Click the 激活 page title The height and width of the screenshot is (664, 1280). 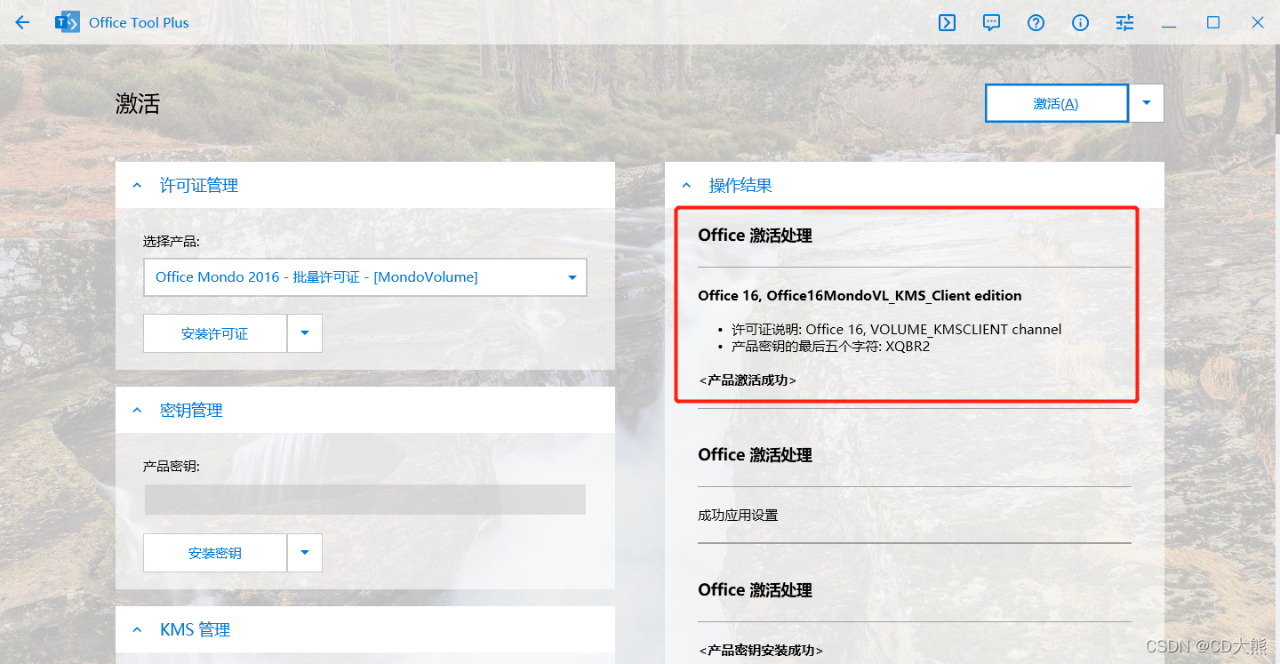tap(138, 104)
